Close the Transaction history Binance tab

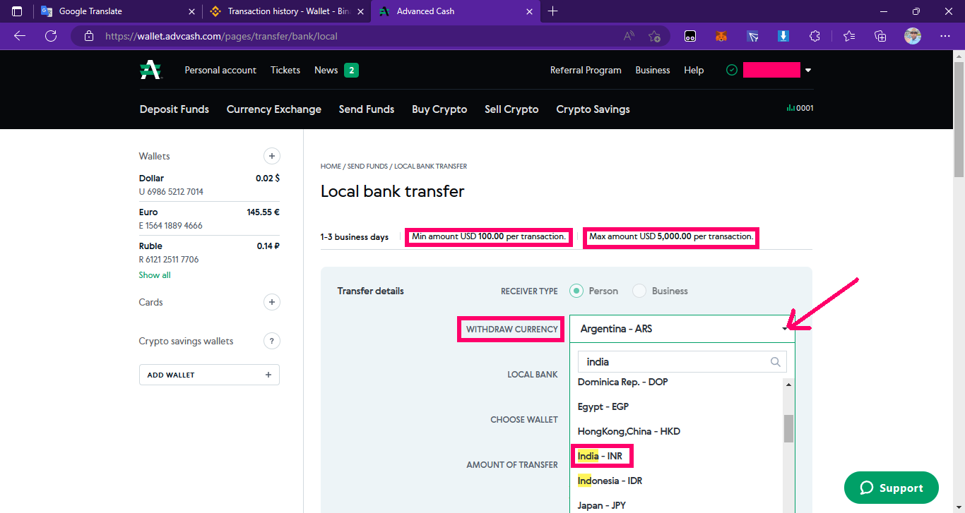tap(360, 11)
